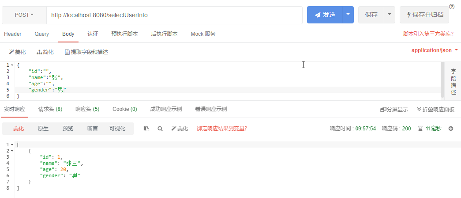This screenshot has width=461, height=198.
Task: Switch to the Query tab
Action: (42, 34)
